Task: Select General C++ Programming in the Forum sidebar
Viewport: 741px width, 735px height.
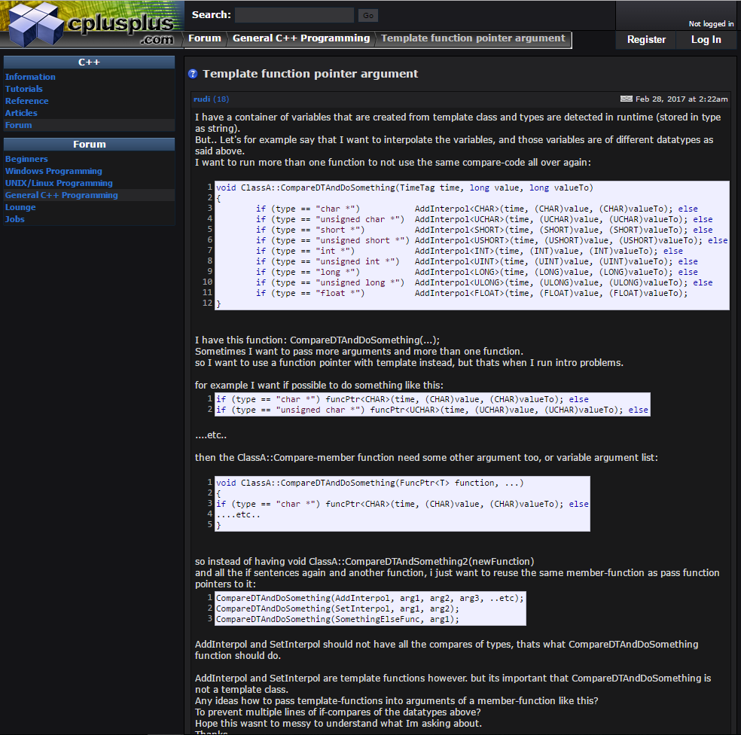Action: [61, 195]
